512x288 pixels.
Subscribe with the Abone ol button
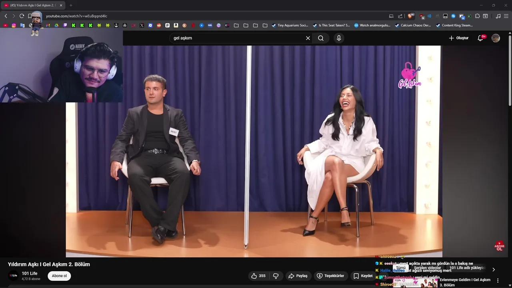(x=59, y=276)
